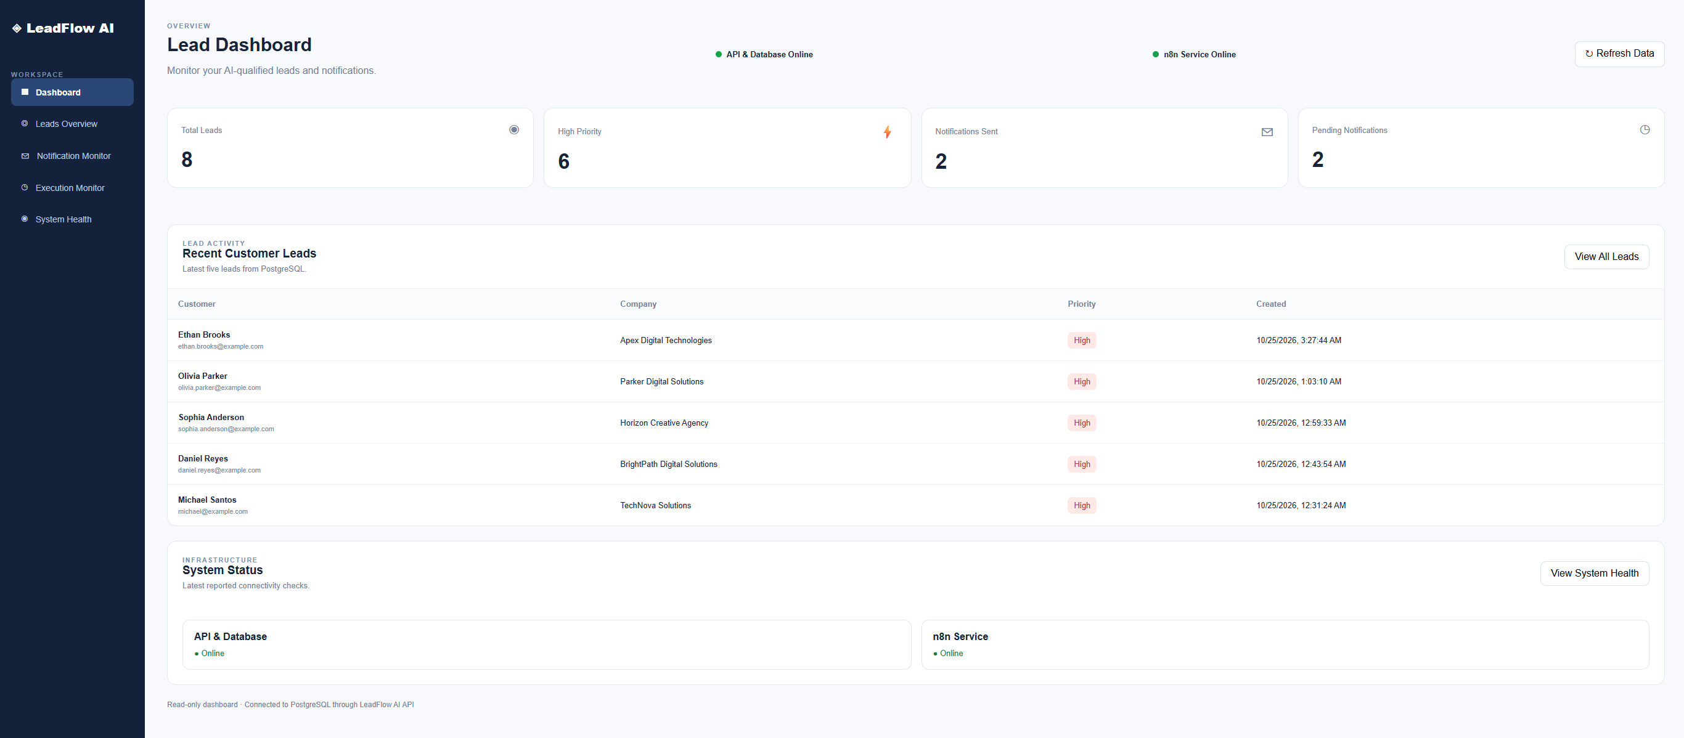Click customer name Daniel Reyes
The width and height of the screenshot is (1684, 738).
203,458
